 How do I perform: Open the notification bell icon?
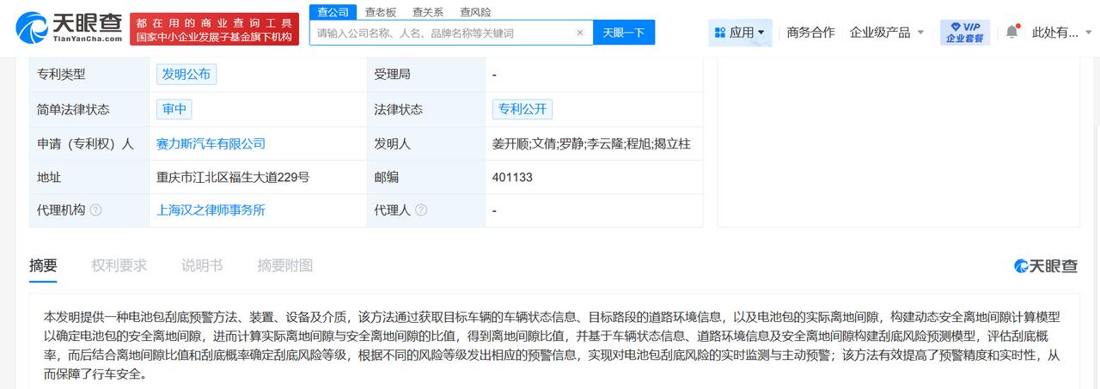[1011, 32]
